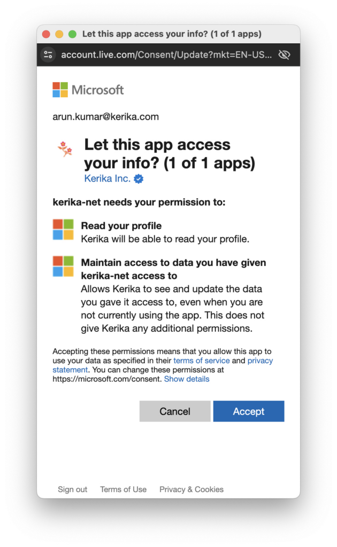The height and width of the screenshot is (547, 337).
Task: Open the Kerika Inc. publisher link
Action: [x=107, y=178]
